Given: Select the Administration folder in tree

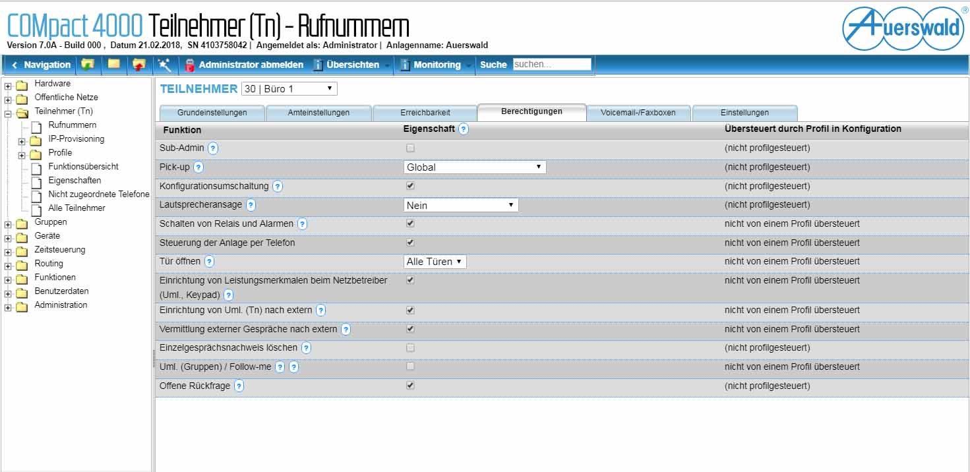Looking at the screenshot, I should pos(61,305).
